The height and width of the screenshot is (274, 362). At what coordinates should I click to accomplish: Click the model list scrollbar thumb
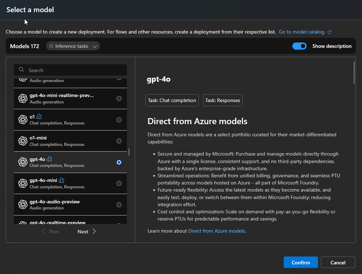[129, 152]
